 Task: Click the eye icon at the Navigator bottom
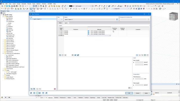(x=6, y=97)
